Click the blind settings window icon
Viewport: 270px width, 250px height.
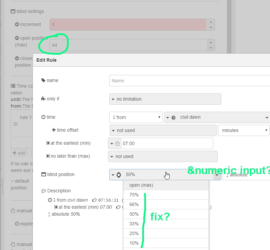(x=13, y=12)
